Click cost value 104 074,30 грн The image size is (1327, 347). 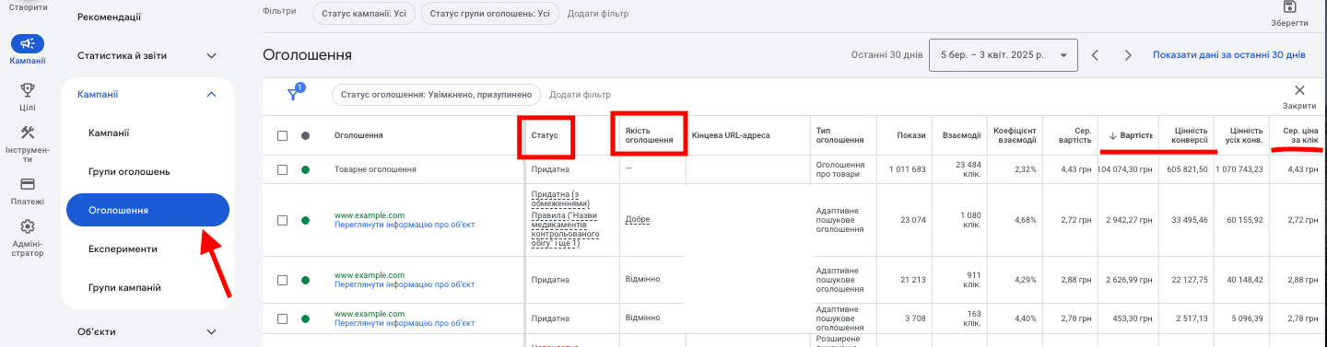[x=1125, y=169]
